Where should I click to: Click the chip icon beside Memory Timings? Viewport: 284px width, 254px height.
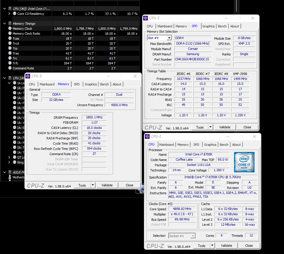10,24
